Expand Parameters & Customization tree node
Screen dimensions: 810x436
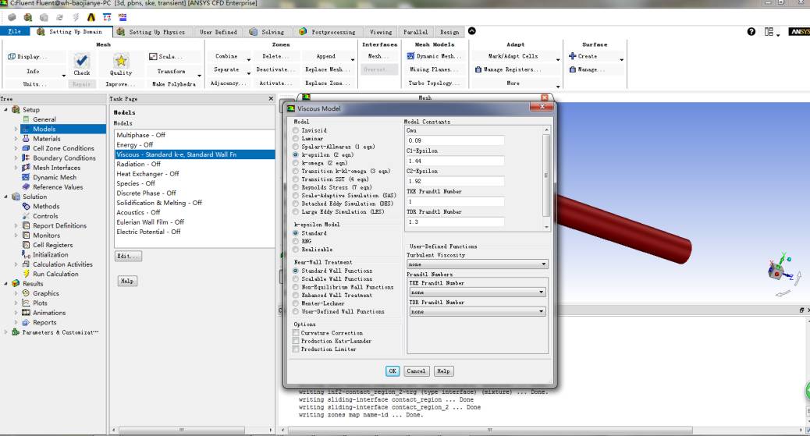[5, 332]
